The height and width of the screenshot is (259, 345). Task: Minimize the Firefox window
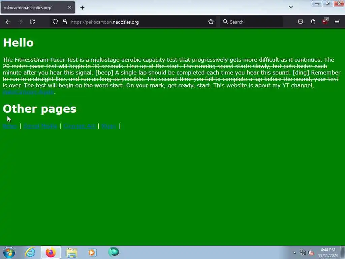coord(317,4)
